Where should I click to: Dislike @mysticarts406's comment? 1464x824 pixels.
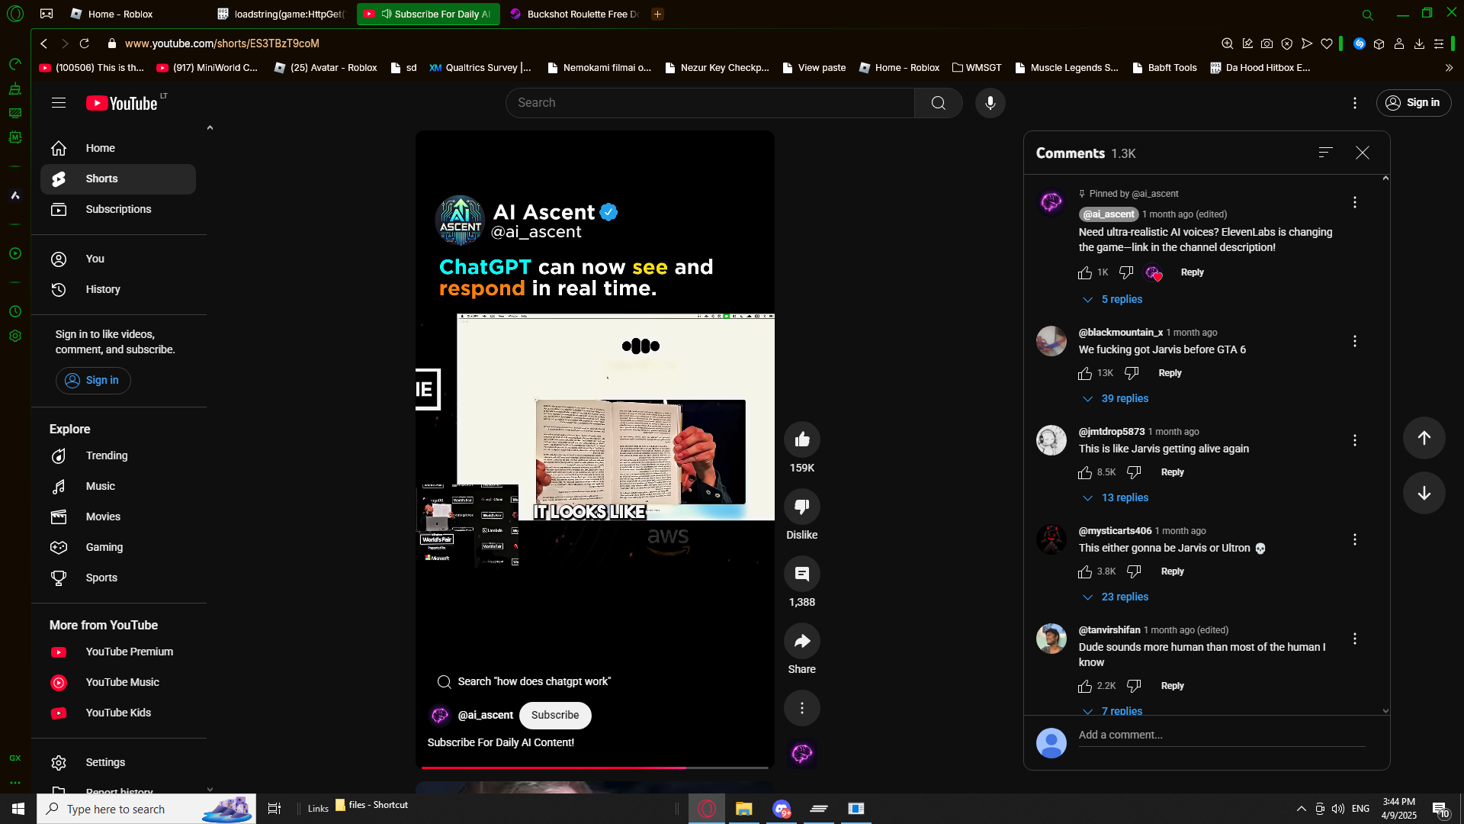click(x=1134, y=571)
